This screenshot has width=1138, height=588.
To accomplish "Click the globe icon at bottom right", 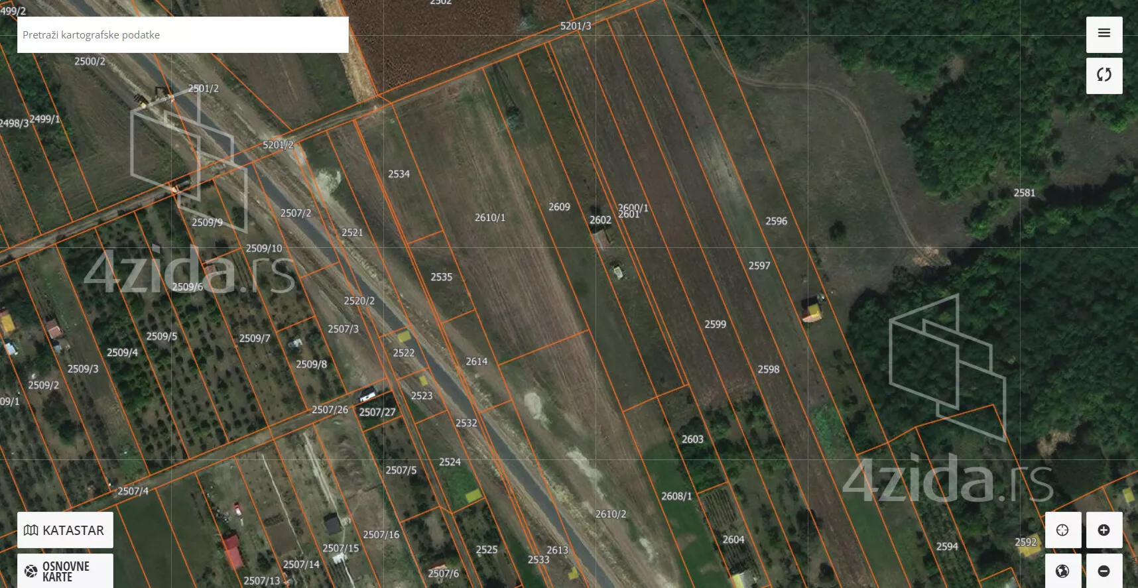I will click(1062, 571).
